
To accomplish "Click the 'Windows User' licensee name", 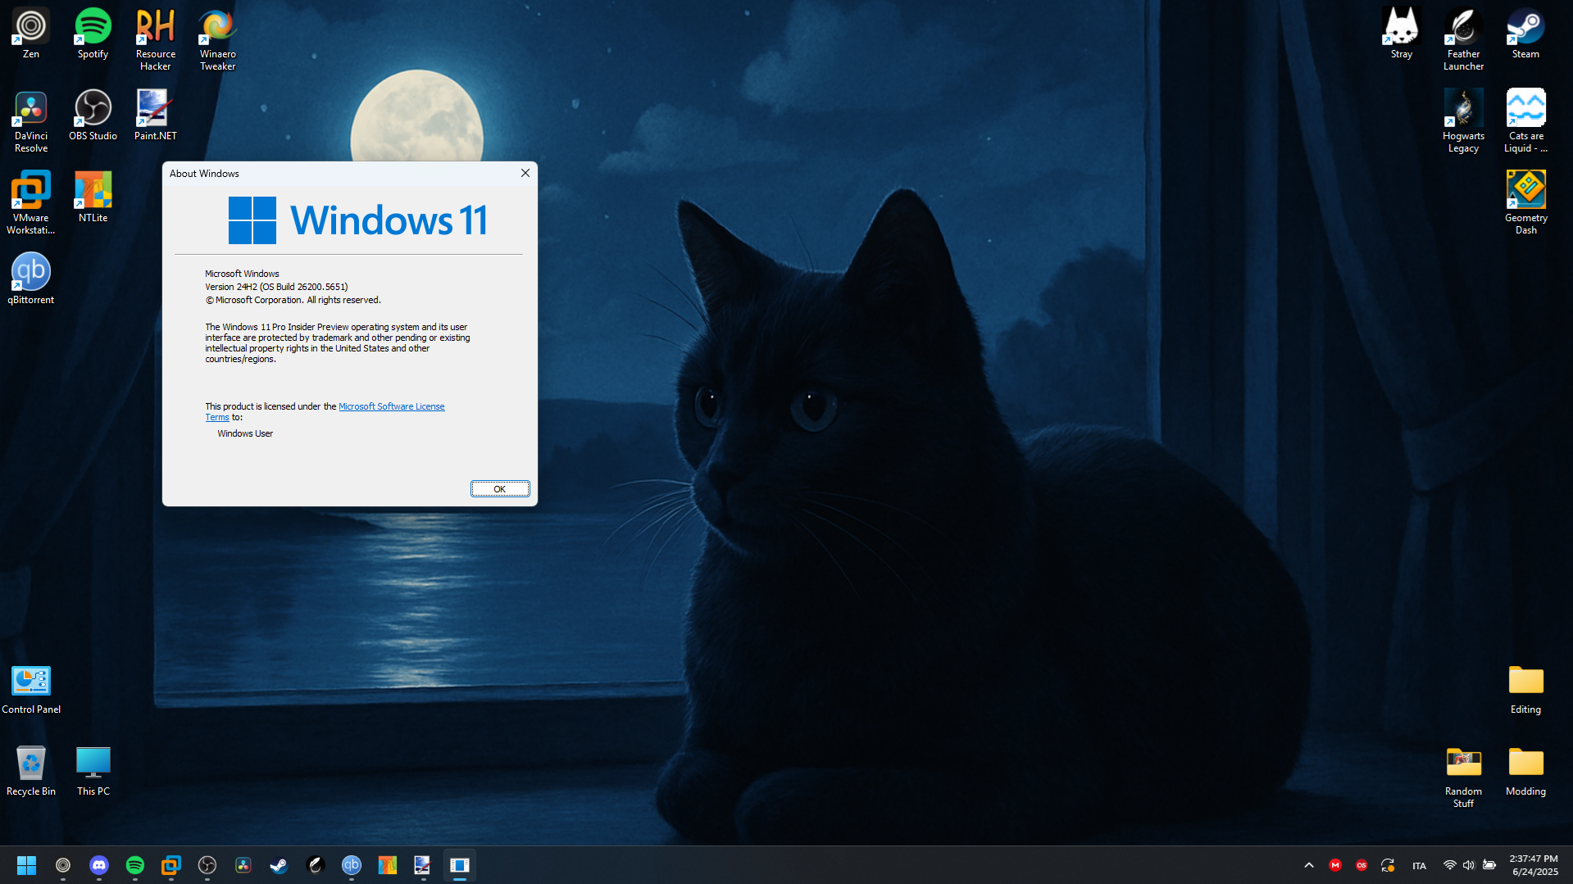I will pos(245,433).
